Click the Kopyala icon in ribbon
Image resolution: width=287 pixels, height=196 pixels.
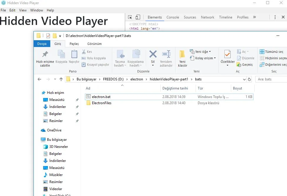61,54
